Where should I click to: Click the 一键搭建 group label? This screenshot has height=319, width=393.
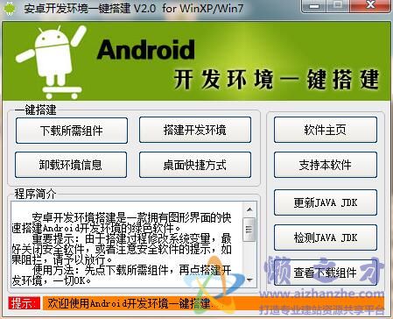(x=35, y=110)
